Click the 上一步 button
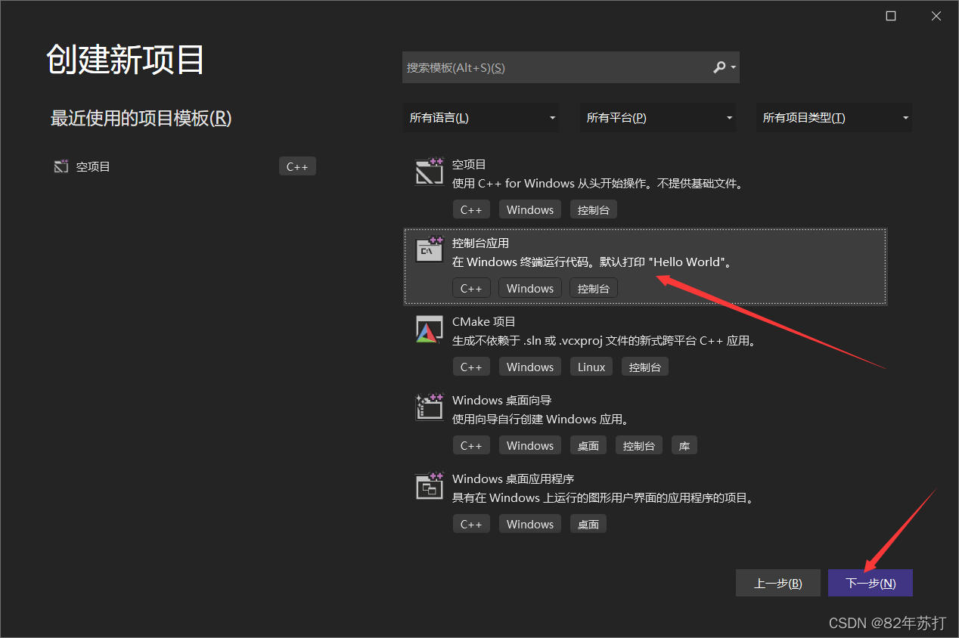The image size is (959, 638). tap(777, 582)
